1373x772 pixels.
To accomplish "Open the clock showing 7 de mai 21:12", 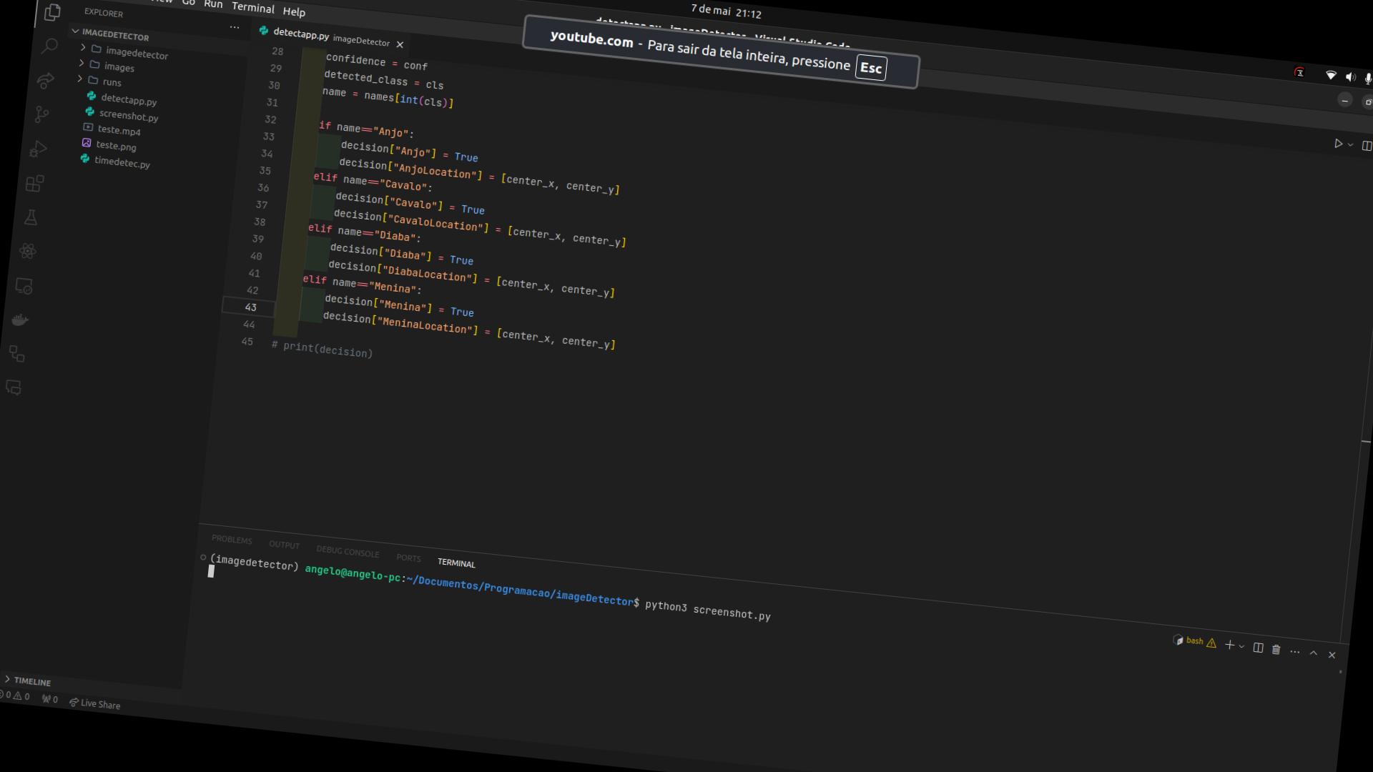I will 726,11.
